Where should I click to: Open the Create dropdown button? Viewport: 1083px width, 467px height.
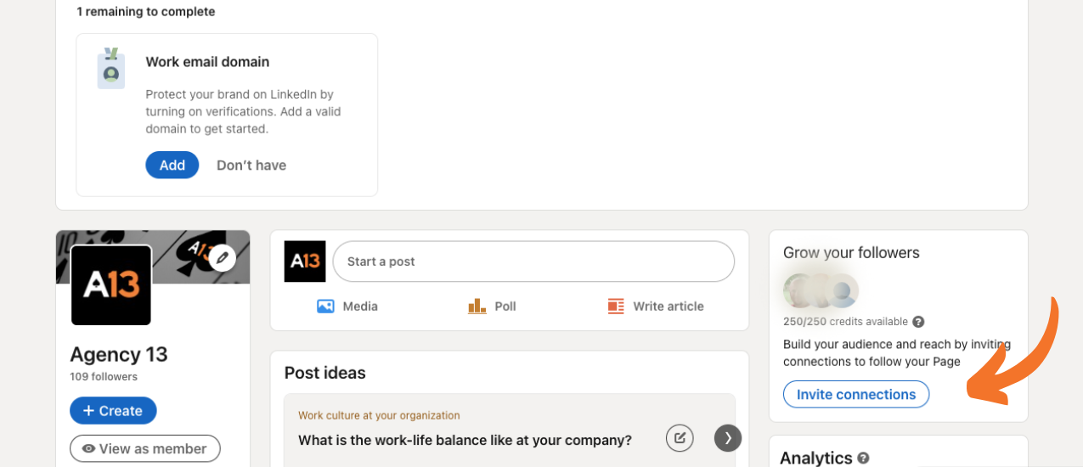coord(113,411)
